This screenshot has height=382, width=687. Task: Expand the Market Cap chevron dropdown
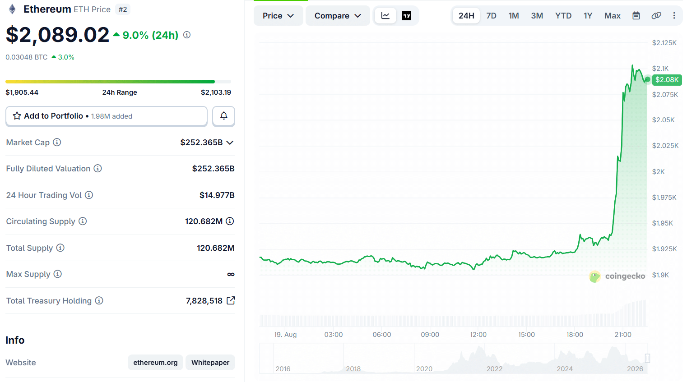(x=230, y=143)
